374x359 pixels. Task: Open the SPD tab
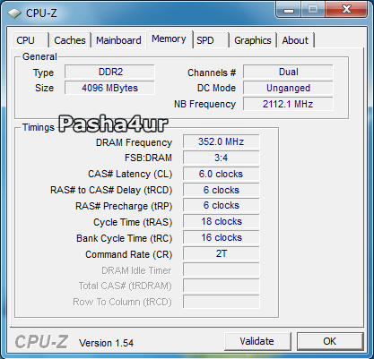click(211, 40)
